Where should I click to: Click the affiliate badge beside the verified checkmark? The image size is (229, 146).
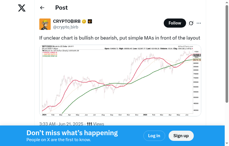click(x=90, y=21)
